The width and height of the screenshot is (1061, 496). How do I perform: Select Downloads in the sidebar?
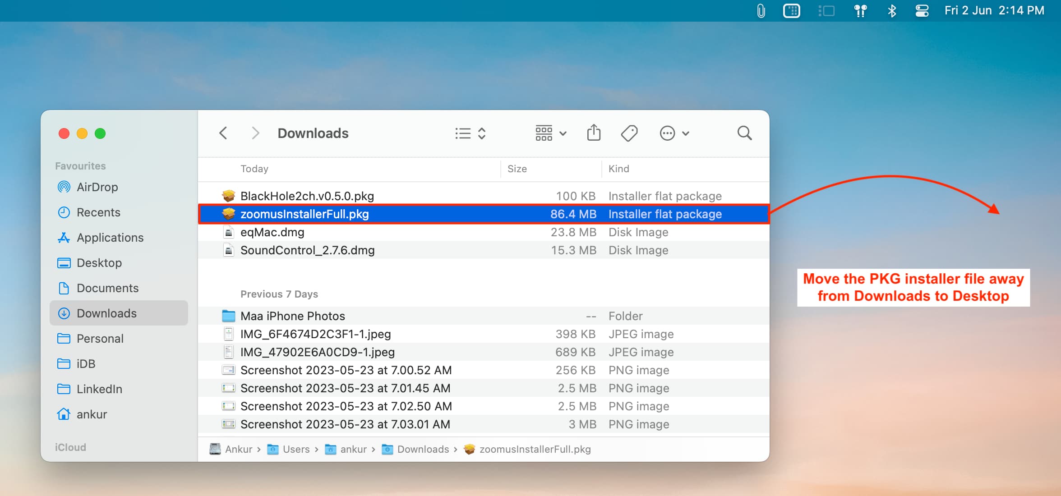pos(119,313)
